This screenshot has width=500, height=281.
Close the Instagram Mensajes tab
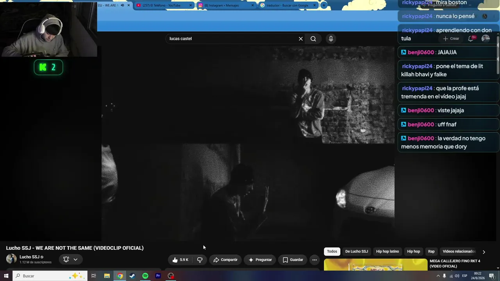(x=253, y=5)
